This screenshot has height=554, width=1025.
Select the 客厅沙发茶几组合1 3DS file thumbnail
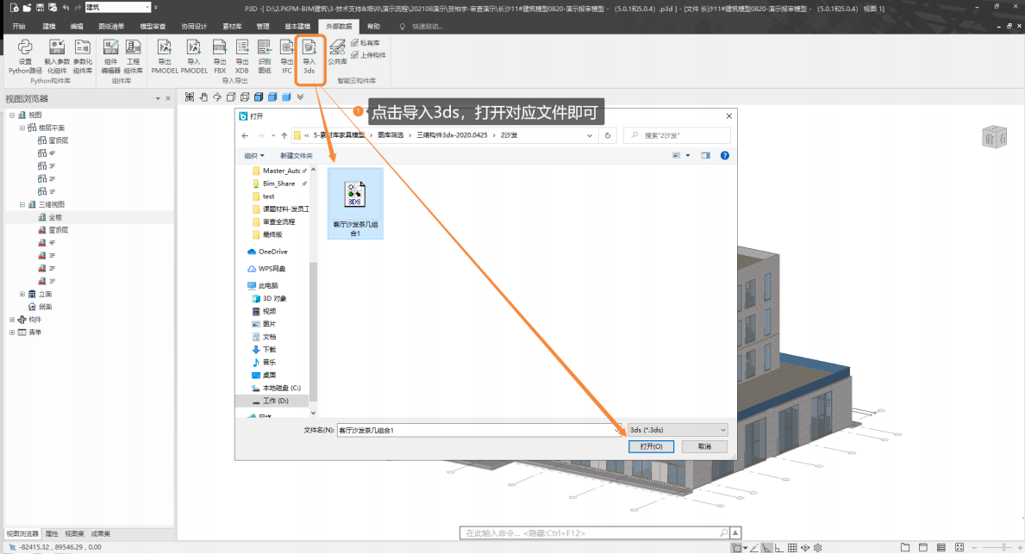pyautogui.click(x=355, y=203)
